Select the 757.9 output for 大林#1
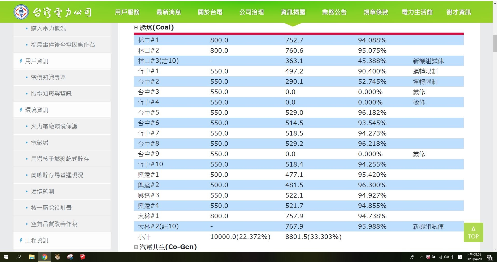Viewport: 497px width, 262px height. click(294, 216)
